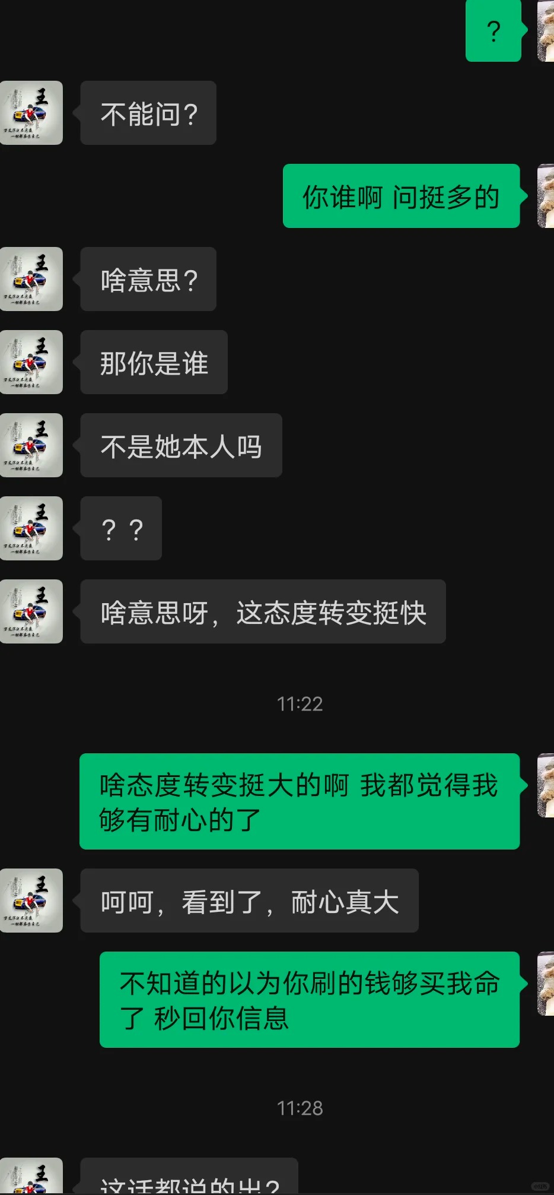
Task: Select the "不是她本人吗" message bubble
Action: click(181, 445)
